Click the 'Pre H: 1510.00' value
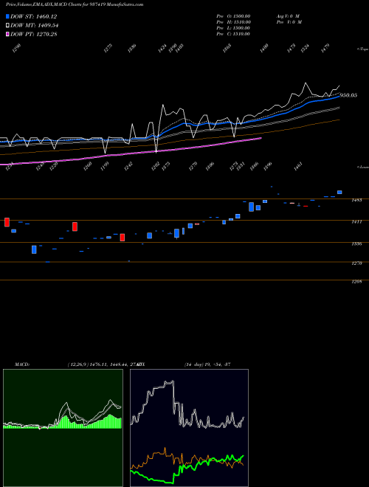The image size is (369, 487). 233,22
